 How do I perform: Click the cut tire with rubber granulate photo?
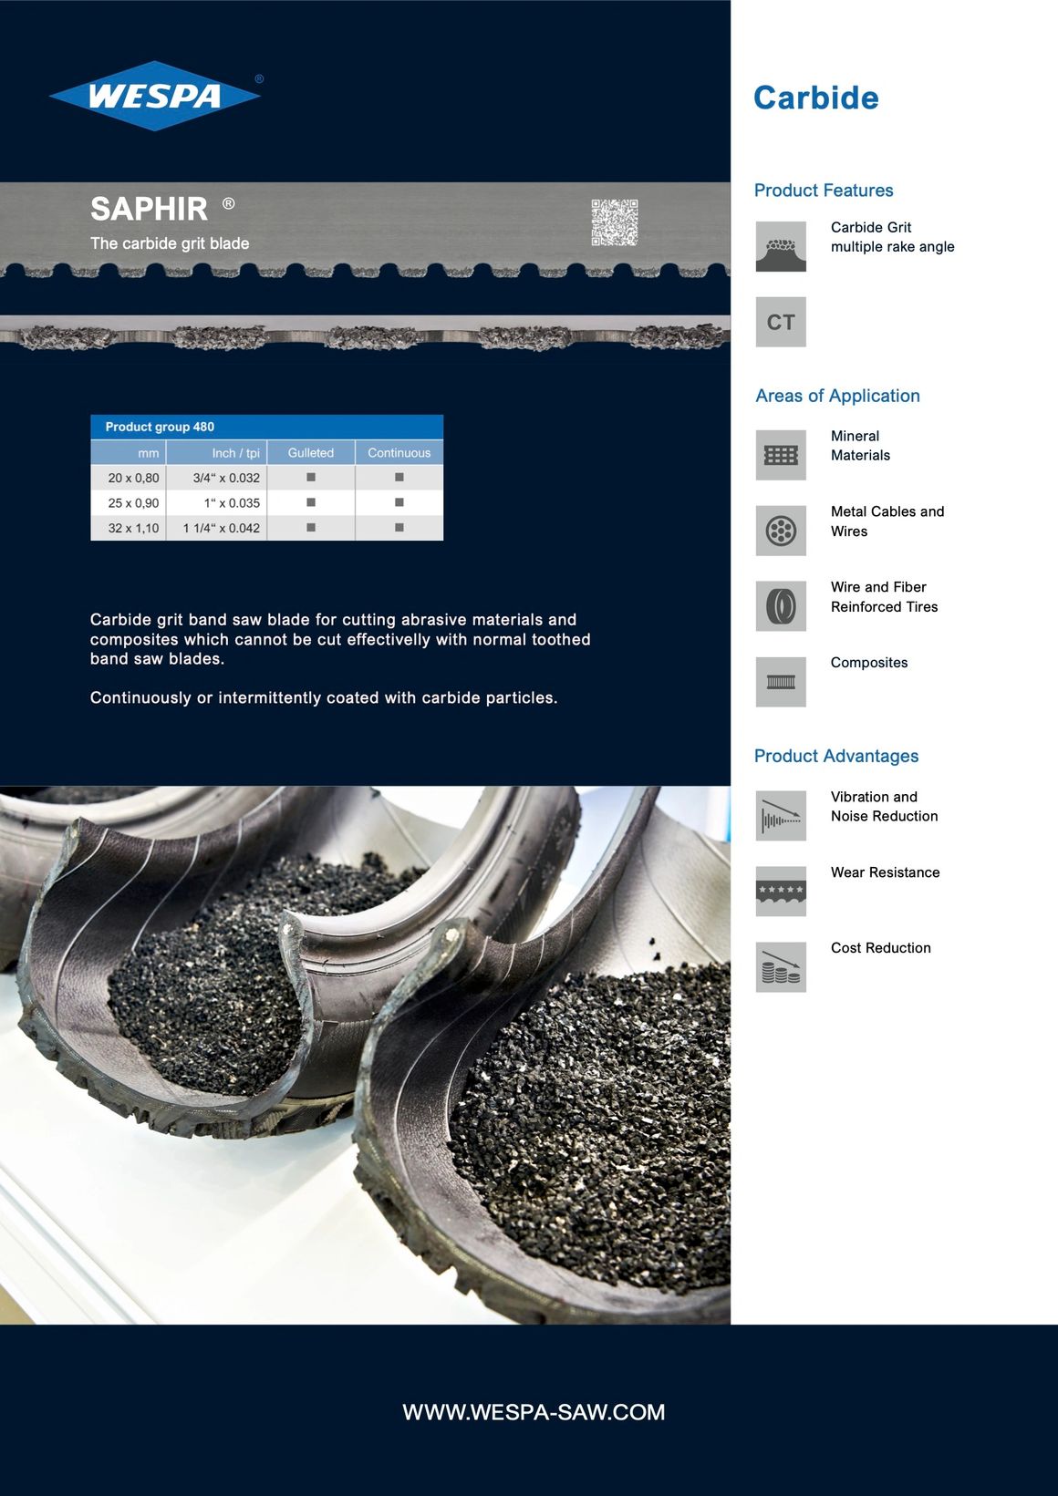[x=365, y=1055]
